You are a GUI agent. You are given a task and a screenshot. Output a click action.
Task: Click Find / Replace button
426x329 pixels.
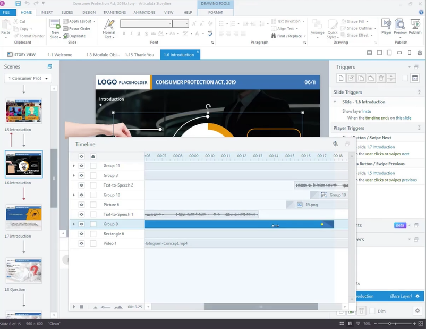[288, 36]
